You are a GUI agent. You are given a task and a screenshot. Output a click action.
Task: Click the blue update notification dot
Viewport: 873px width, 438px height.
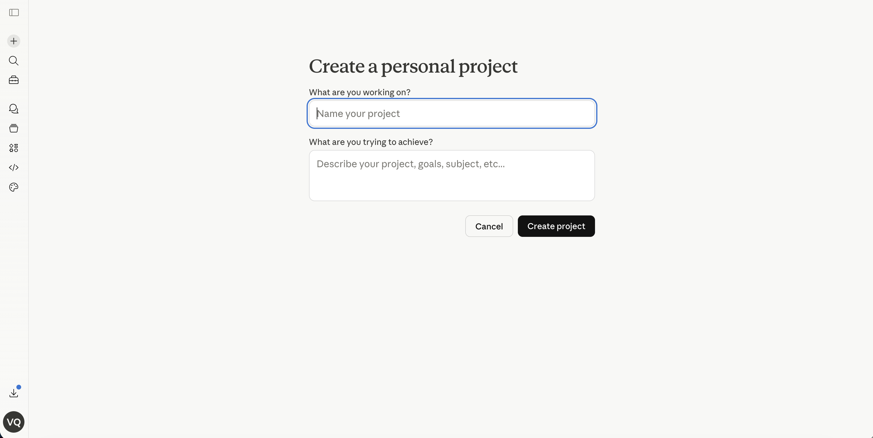(19, 387)
